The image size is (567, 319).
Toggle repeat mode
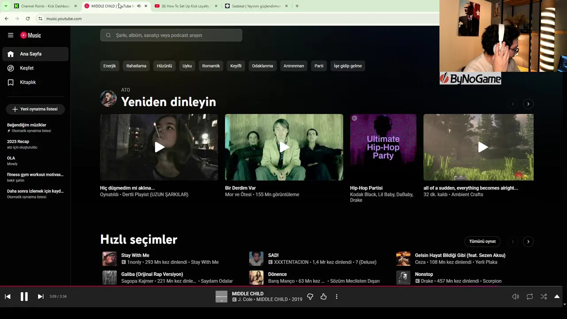529,296
